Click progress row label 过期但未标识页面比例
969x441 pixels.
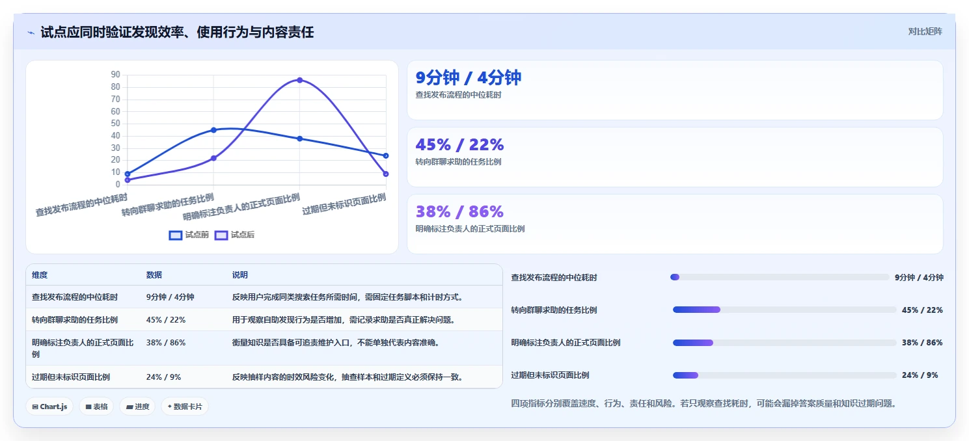pos(550,375)
